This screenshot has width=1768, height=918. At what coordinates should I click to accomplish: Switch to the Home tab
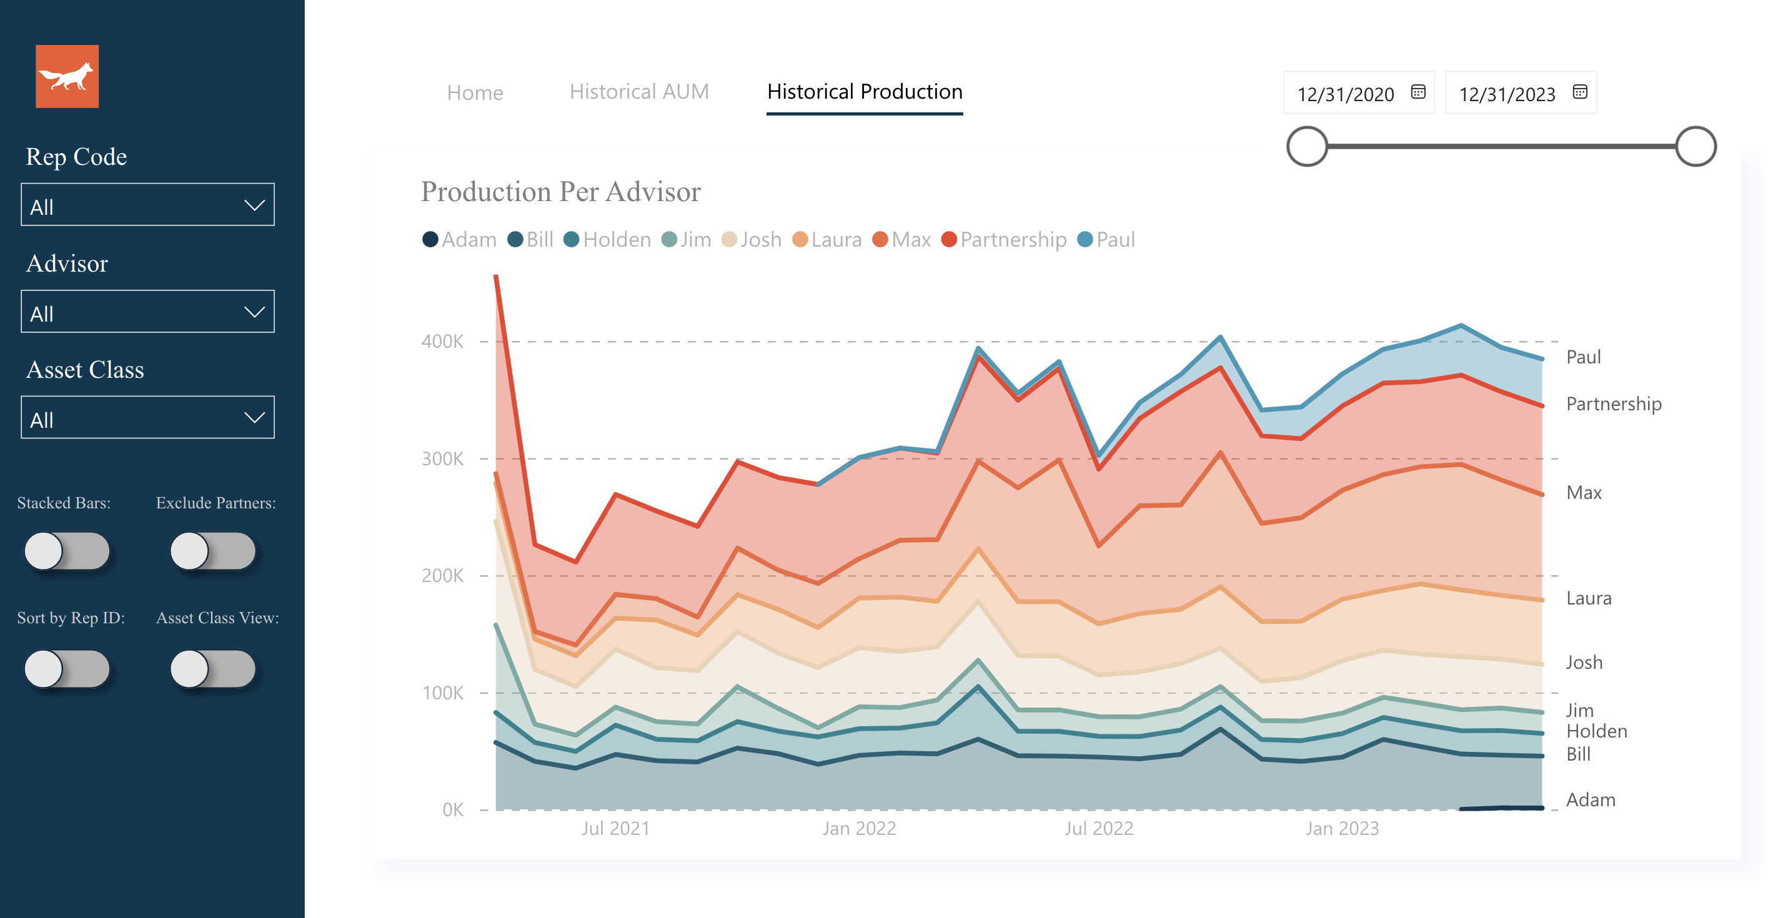pos(475,92)
